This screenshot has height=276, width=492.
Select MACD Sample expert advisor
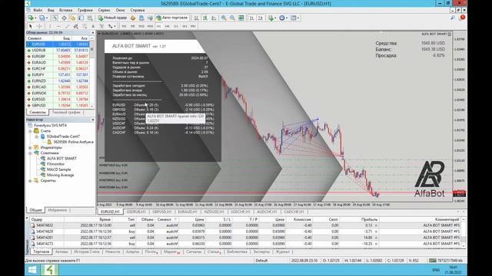(x=58, y=169)
